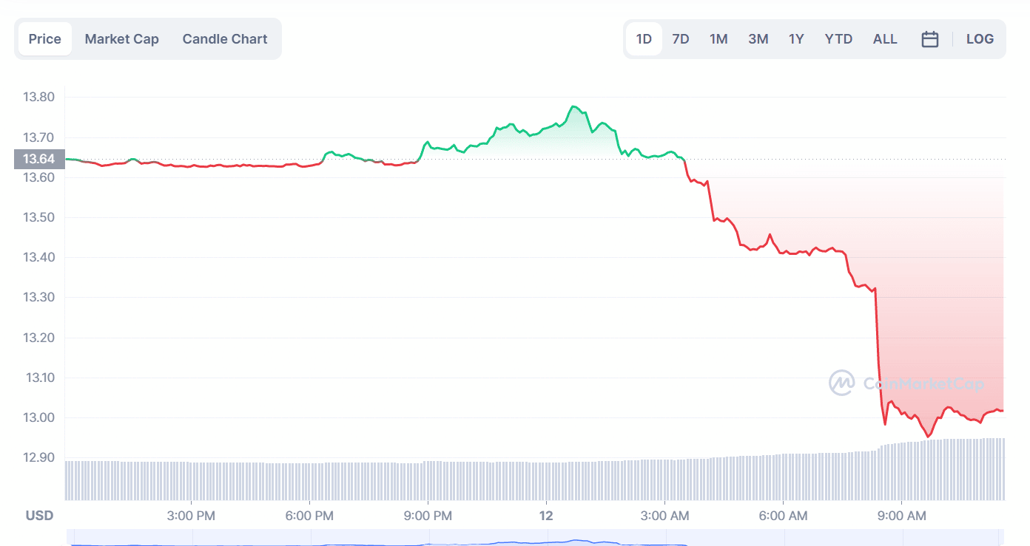The width and height of the screenshot is (1030, 546).
Task: Click the green price peak on chart
Action: coord(574,107)
